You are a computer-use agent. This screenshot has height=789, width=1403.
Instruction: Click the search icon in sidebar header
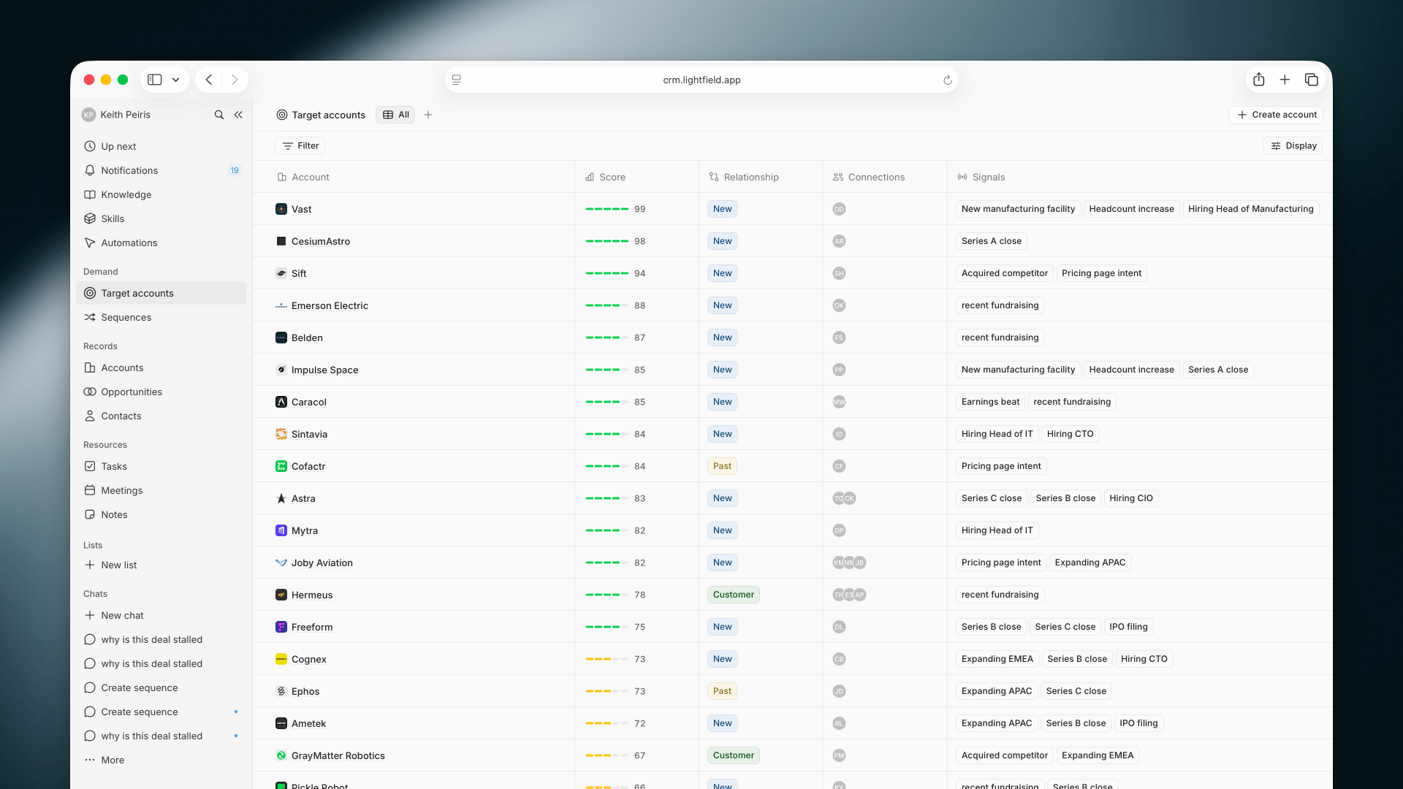click(x=218, y=115)
